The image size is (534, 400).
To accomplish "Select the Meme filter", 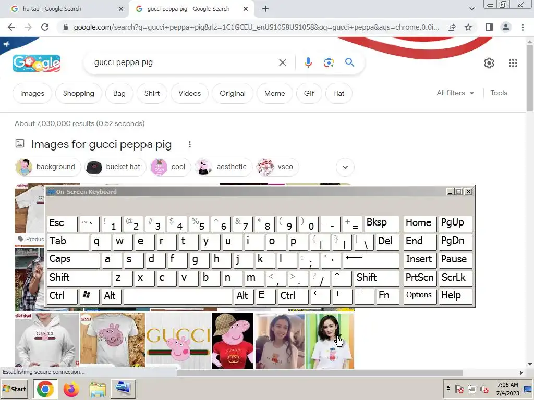I will (x=274, y=94).
